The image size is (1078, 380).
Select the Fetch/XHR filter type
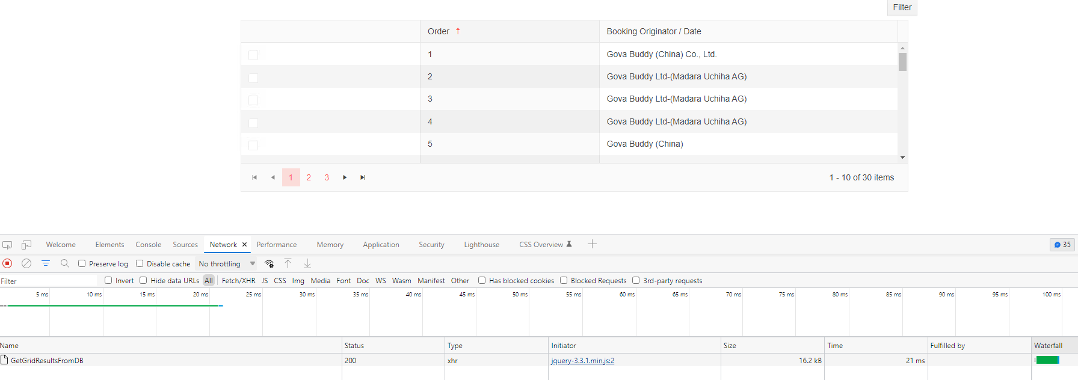coord(238,281)
